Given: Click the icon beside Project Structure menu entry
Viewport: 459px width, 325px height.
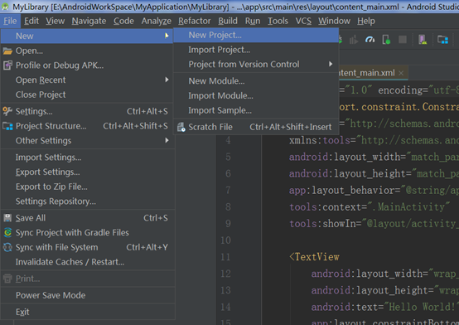Looking at the screenshot, I should [7, 126].
